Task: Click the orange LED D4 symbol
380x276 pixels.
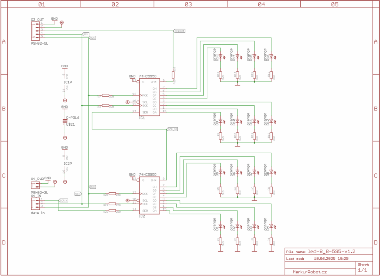Action: 271,226
